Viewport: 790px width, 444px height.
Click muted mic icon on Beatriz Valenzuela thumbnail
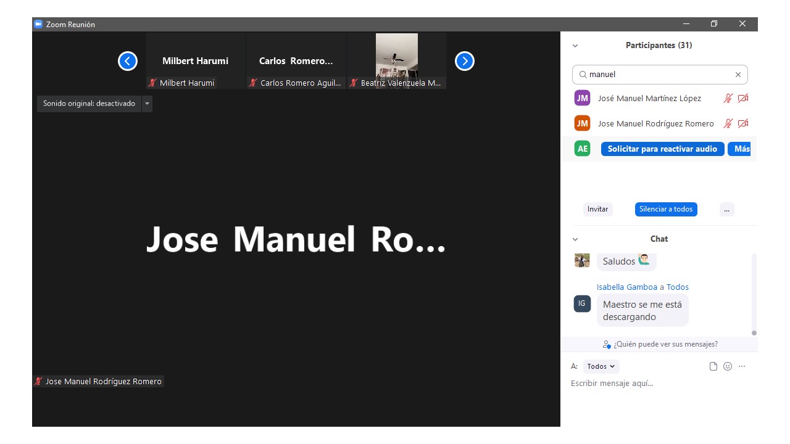tap(354, 83)
